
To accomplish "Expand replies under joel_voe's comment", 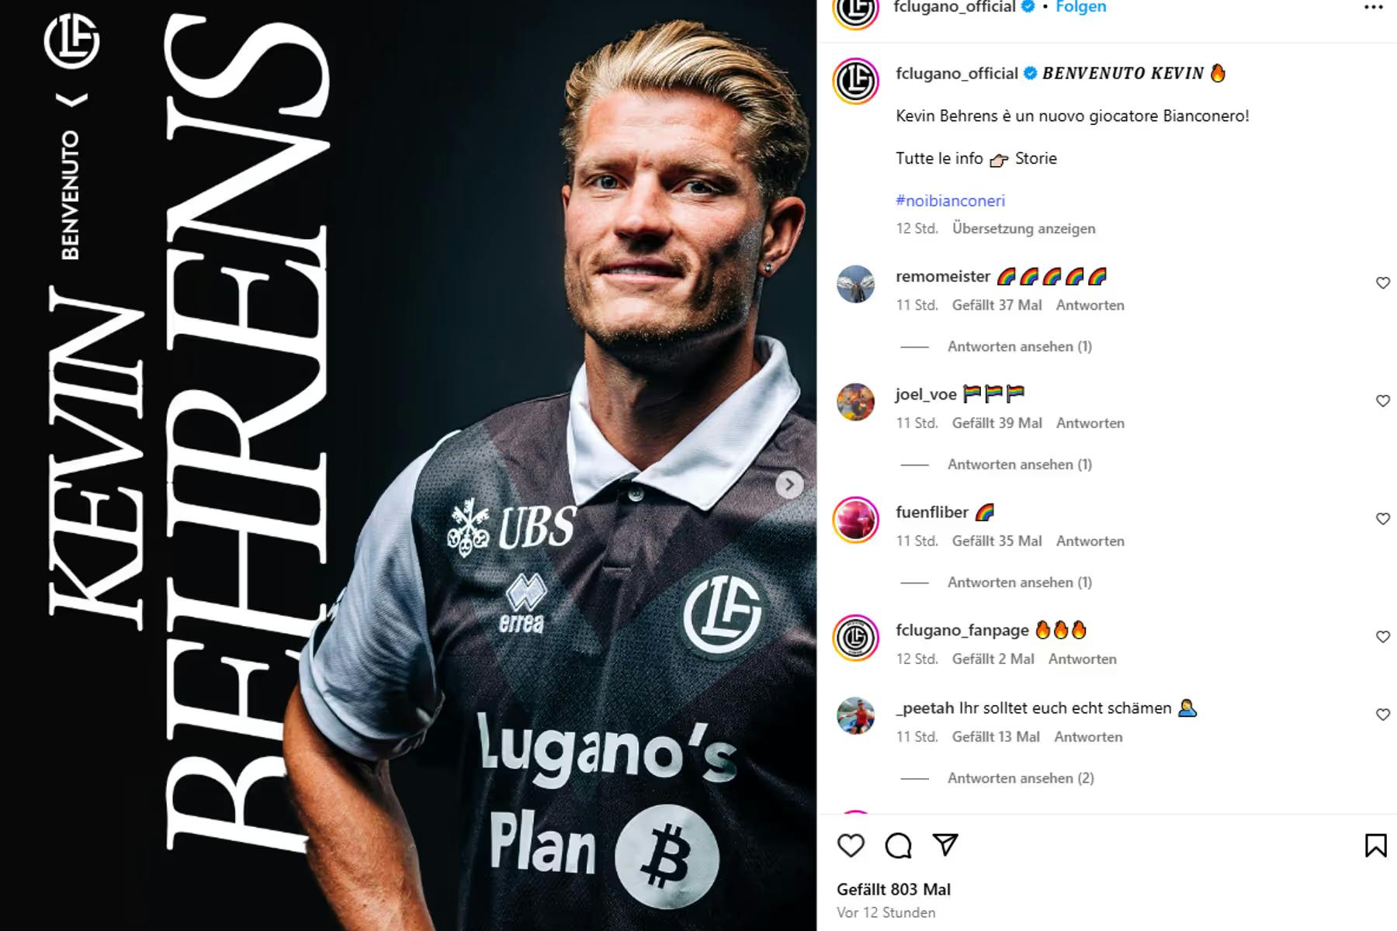I will 1019,465.
